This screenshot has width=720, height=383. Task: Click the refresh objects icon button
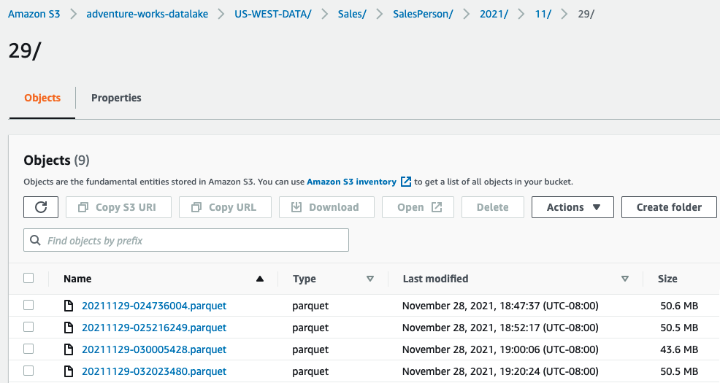(x=41, y=207)
